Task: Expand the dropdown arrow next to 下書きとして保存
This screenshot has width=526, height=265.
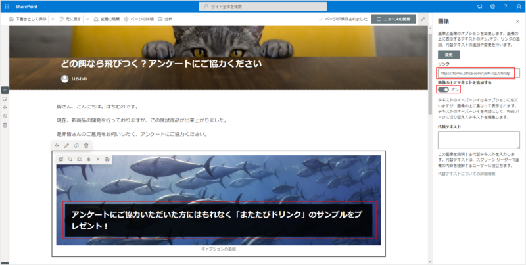Action: click(51, 19)
